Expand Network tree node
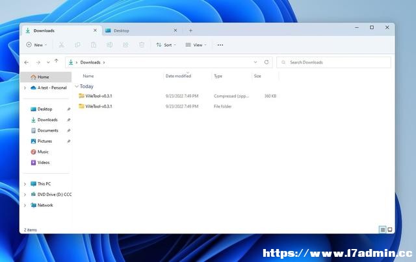Image resolution: width=416 pixels, height=262 pixels. 25,206
